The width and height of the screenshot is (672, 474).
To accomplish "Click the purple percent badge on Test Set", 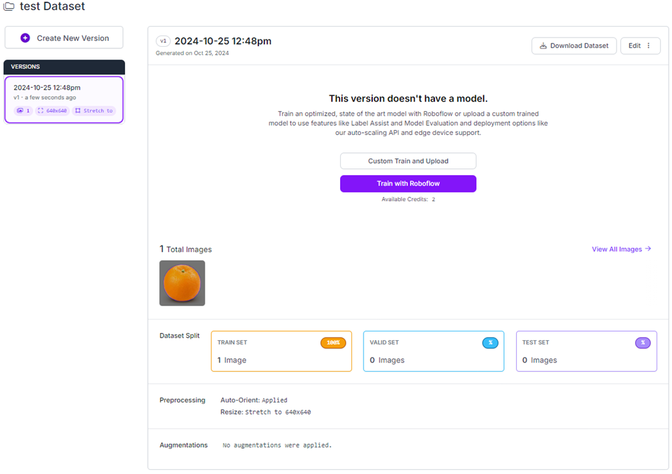I will pyautogui.click(x=643, y=342).
